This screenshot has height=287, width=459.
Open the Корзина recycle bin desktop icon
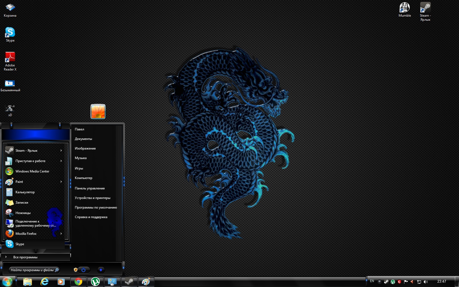point(10,10)
